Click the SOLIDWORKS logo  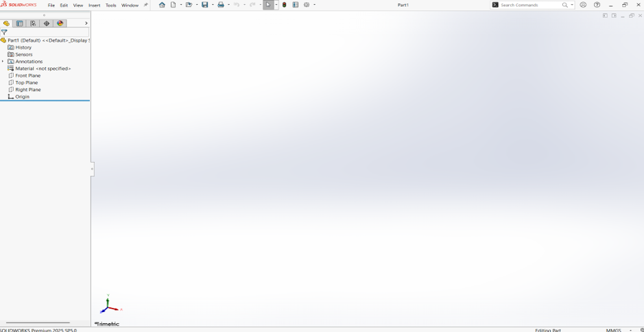click(19, 5)
